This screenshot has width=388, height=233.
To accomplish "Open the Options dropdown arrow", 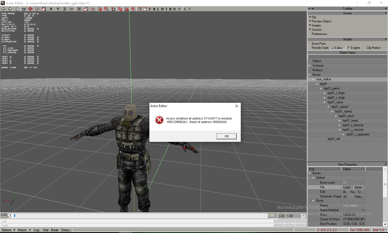I will point(14,230).
